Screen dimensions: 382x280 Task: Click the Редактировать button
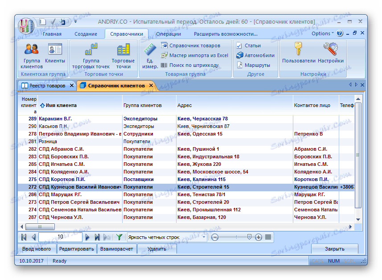point(77,249)
